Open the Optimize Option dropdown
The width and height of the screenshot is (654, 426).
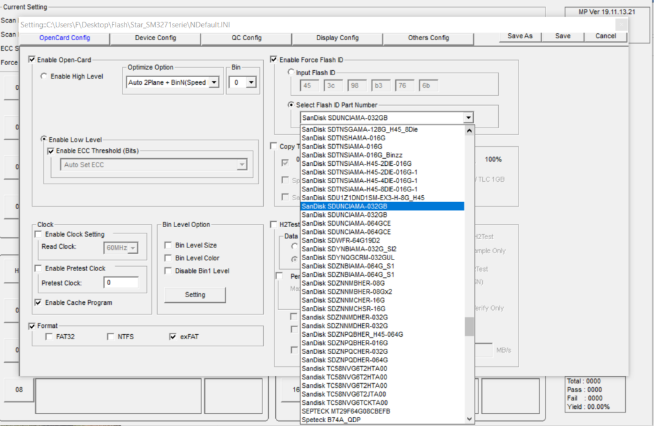(x=214, y=82)
